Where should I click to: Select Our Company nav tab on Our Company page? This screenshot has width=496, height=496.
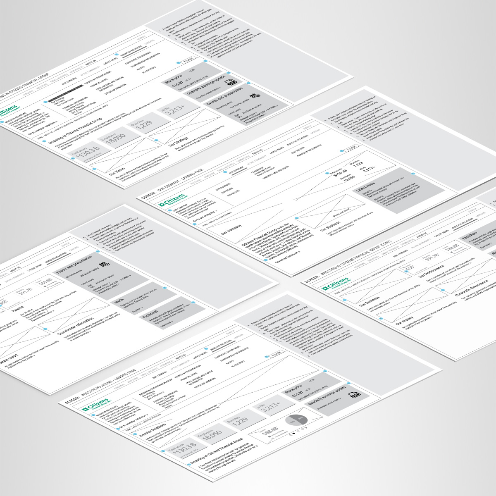(x=236, y=169)
